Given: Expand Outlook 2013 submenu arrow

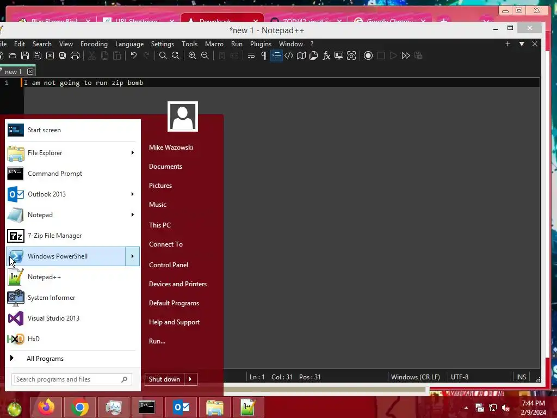Looking at the screenshot, I should pos(133,194).
